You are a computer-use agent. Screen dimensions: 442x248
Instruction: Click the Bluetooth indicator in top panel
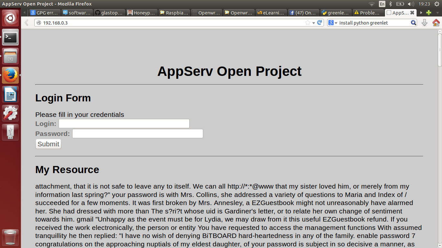[x=391, y=4]
